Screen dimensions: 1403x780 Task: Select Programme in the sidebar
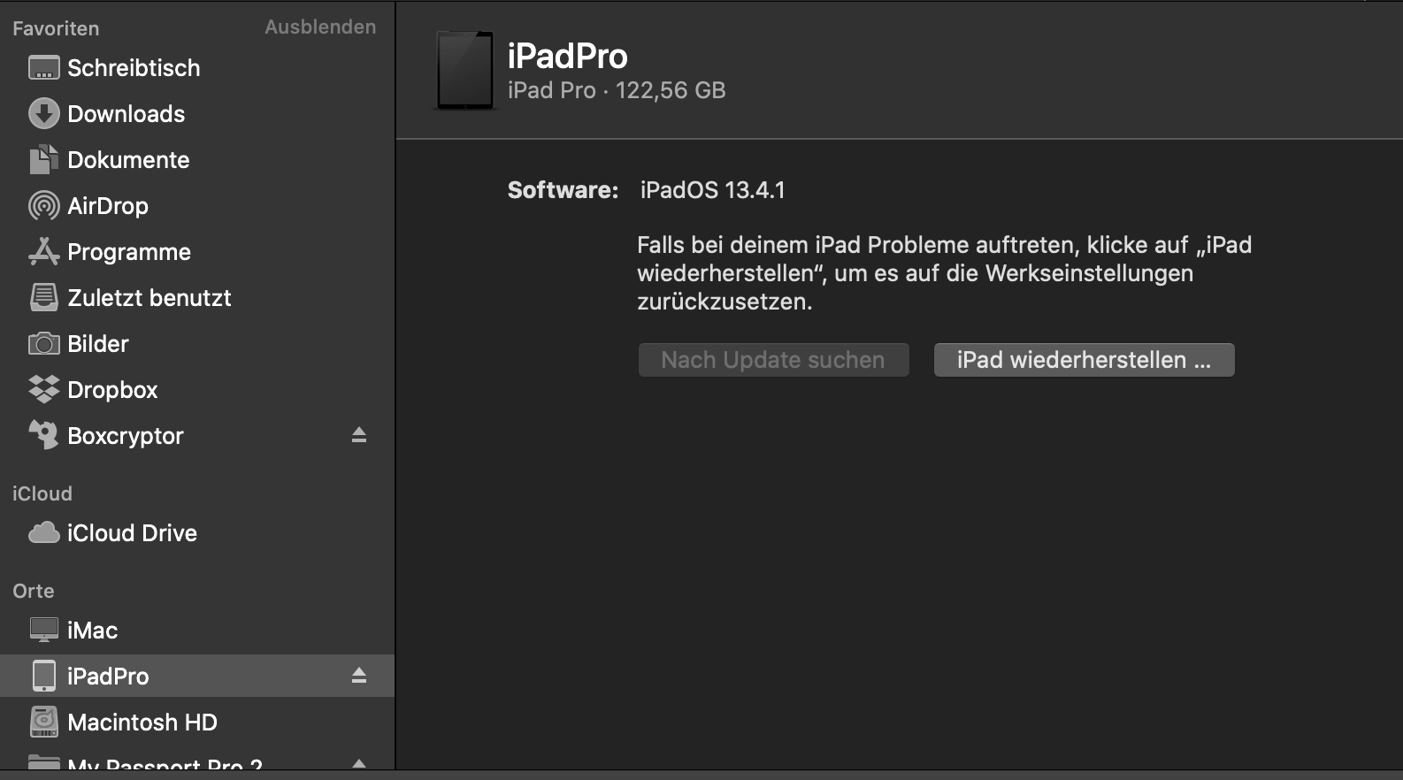(197, 252)
